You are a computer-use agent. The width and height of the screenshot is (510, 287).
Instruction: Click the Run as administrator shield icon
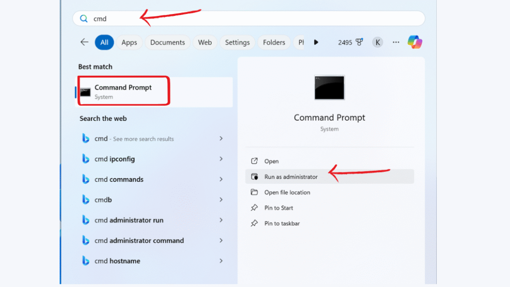point(255,176)
